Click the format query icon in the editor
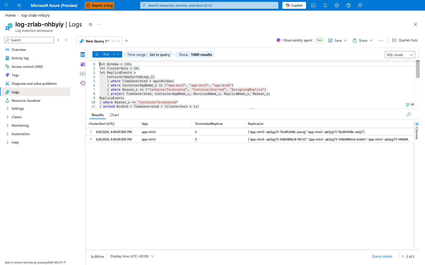Viewport: 425px width, 265px height. (x=408, y=105)
